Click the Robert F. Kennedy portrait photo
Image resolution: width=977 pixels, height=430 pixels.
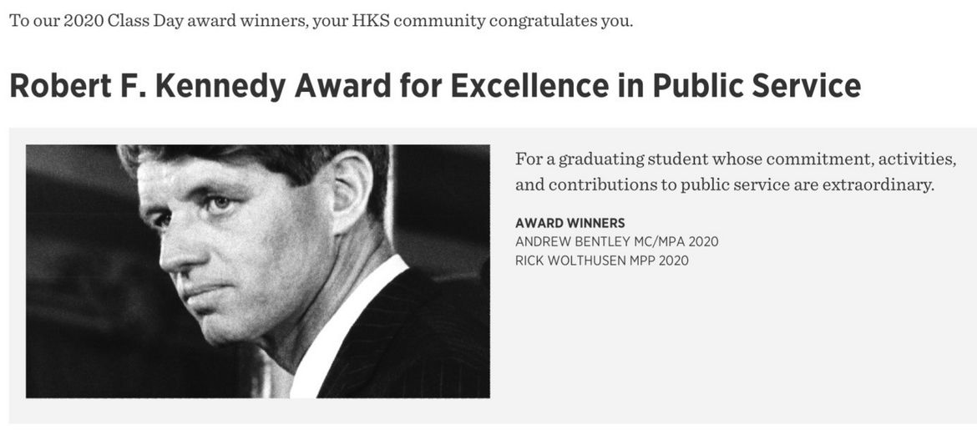tap(257, 271)
